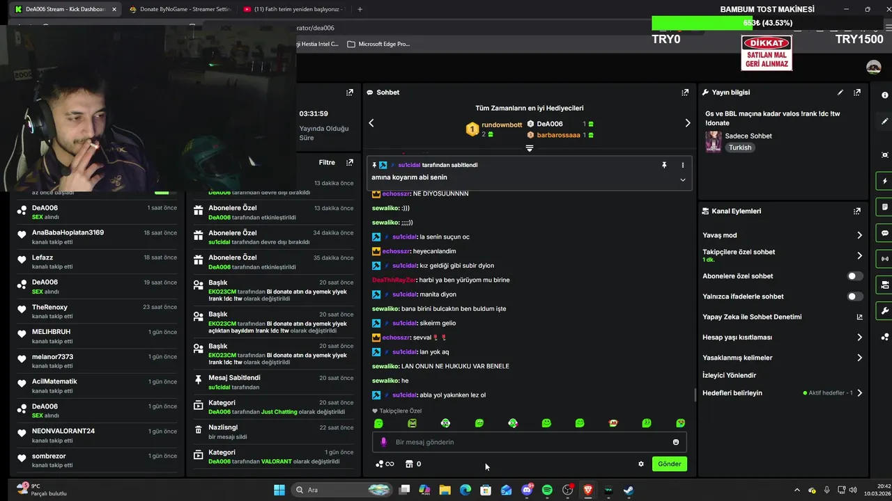Open chat settings gear icon
Image resolution: width=892 pixels, height=501 pixels.
[640, 464]
